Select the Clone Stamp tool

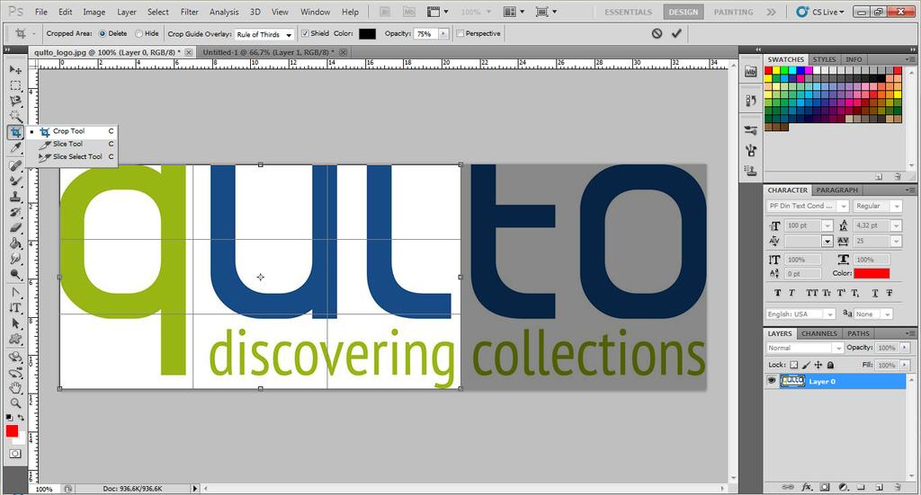click(x=15, y=197)
